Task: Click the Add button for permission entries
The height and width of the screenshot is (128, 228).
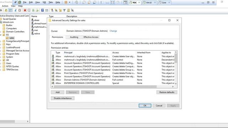Action: click(58, 92)
